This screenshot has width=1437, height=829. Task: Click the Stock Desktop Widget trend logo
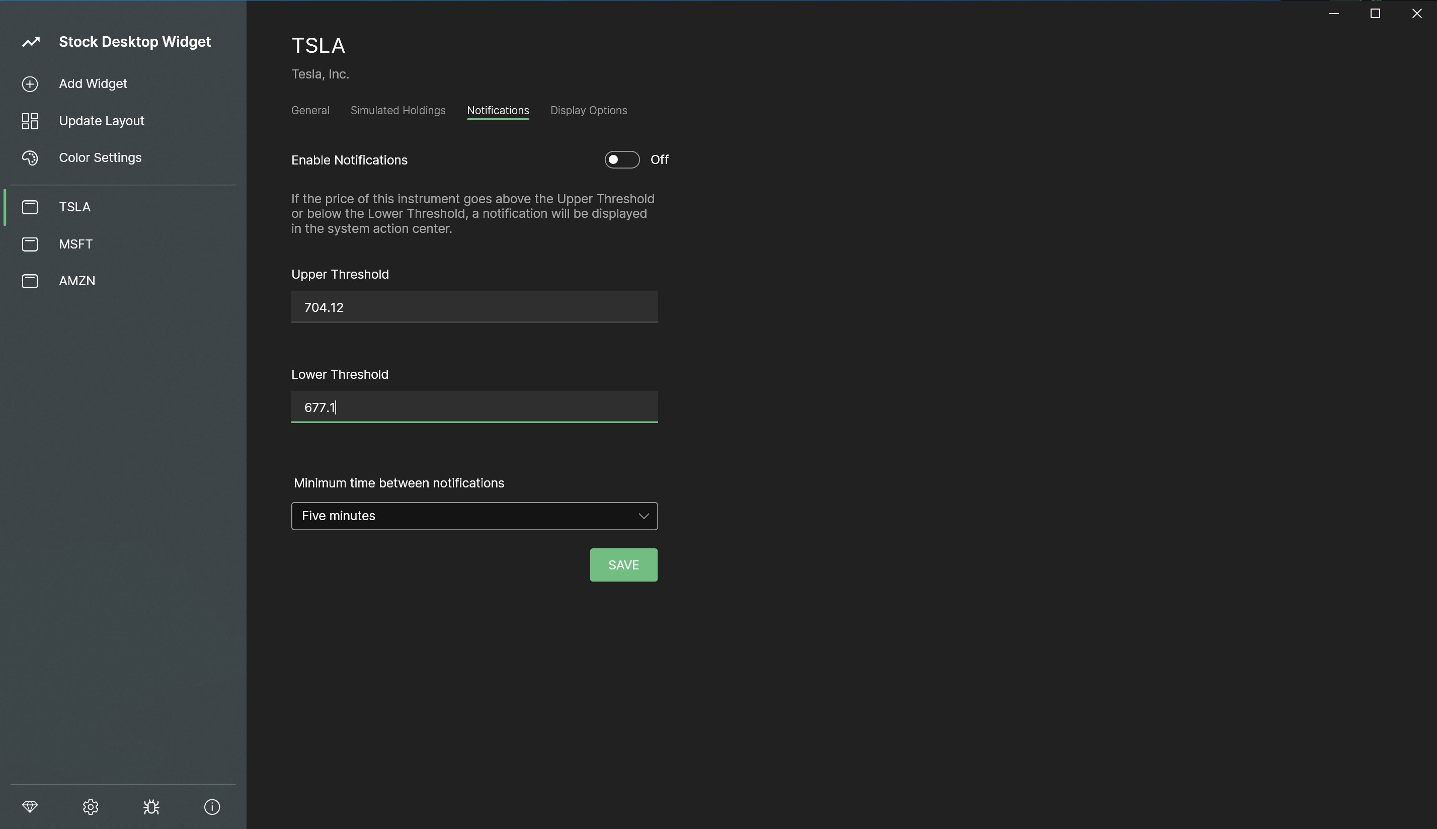[31, 42]
